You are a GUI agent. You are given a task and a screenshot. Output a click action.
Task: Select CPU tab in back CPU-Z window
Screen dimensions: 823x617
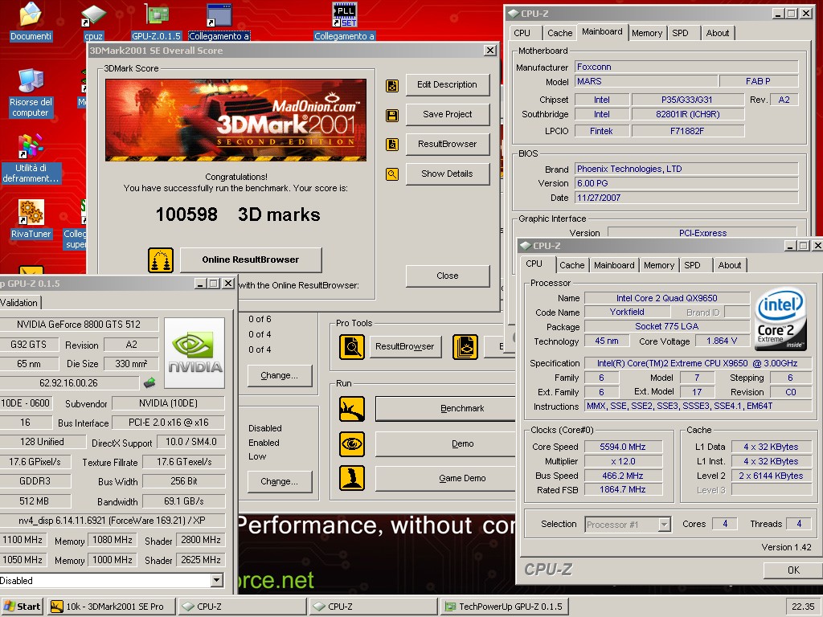pos(522,33)
